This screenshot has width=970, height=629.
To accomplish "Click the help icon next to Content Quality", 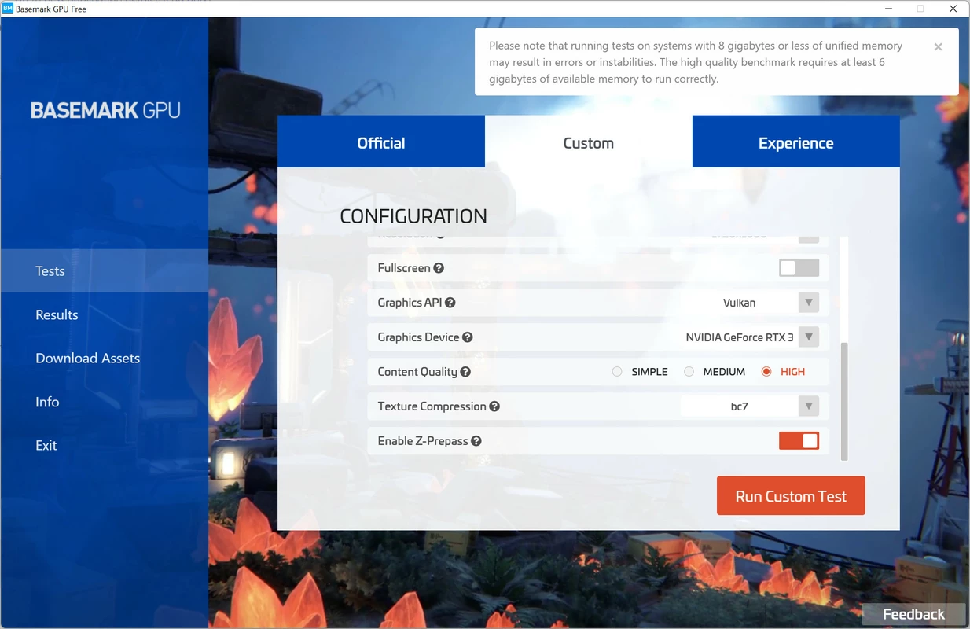I will (465, 372).
